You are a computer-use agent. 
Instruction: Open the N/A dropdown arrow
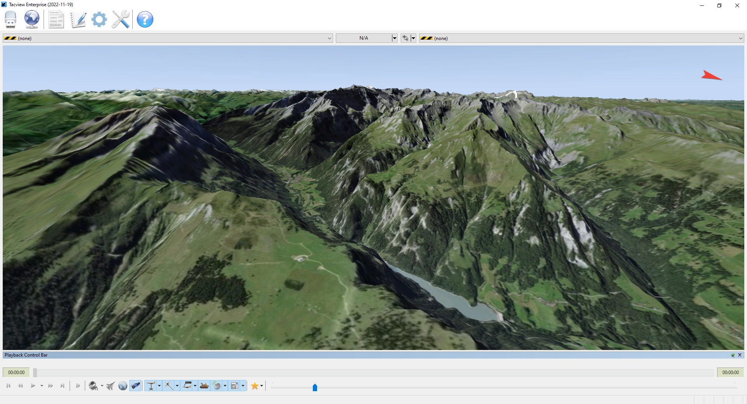pyautogui.click(x=395, y=38)
